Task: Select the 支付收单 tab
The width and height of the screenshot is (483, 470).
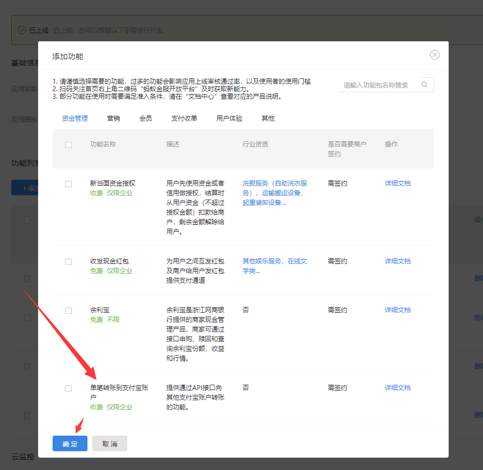Action: pyautogui.click(x=184, y=119)
